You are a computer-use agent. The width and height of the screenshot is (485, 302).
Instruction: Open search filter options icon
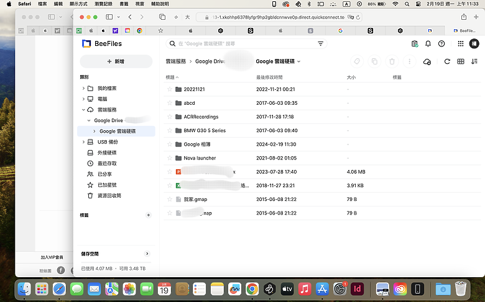click(320, 44)
